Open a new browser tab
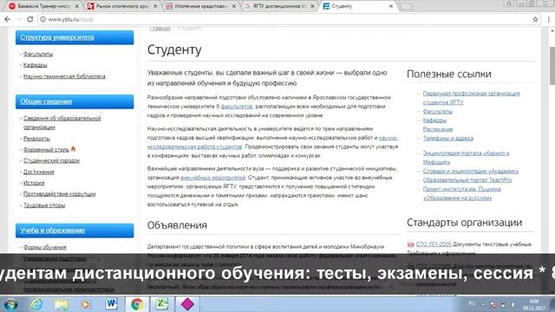555x312 pixels. [x=406, y=6]
